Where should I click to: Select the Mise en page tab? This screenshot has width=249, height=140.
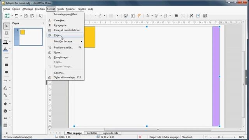pos(74,133)
